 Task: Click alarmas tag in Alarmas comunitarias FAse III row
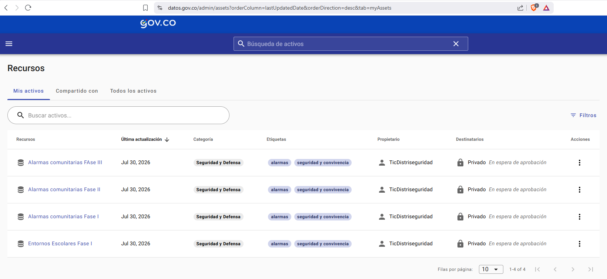[279, 163]
